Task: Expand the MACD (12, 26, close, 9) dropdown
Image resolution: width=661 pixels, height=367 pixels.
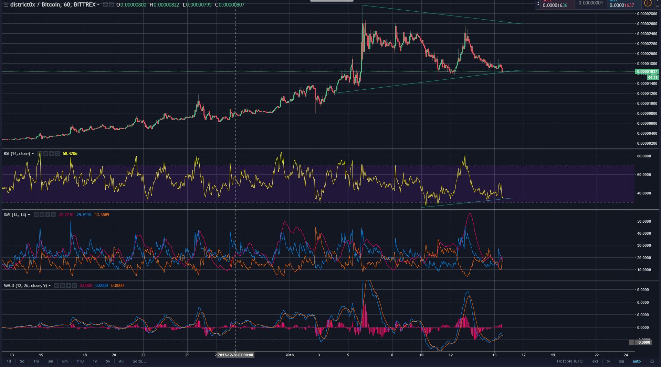Action: point(50,286)
